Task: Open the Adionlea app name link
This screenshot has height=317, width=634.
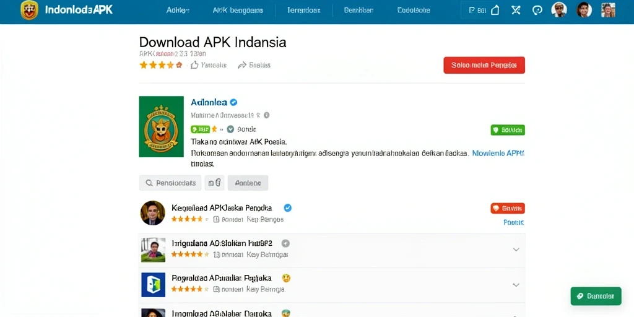Action: click(x=209, y=102)
